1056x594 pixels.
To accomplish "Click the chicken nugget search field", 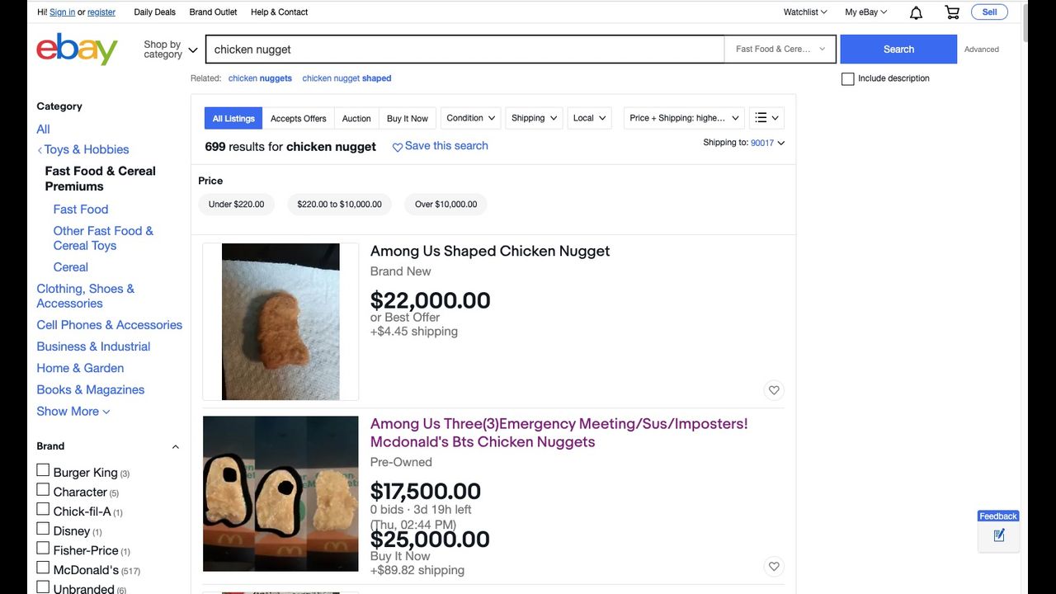I will point(464,49).
